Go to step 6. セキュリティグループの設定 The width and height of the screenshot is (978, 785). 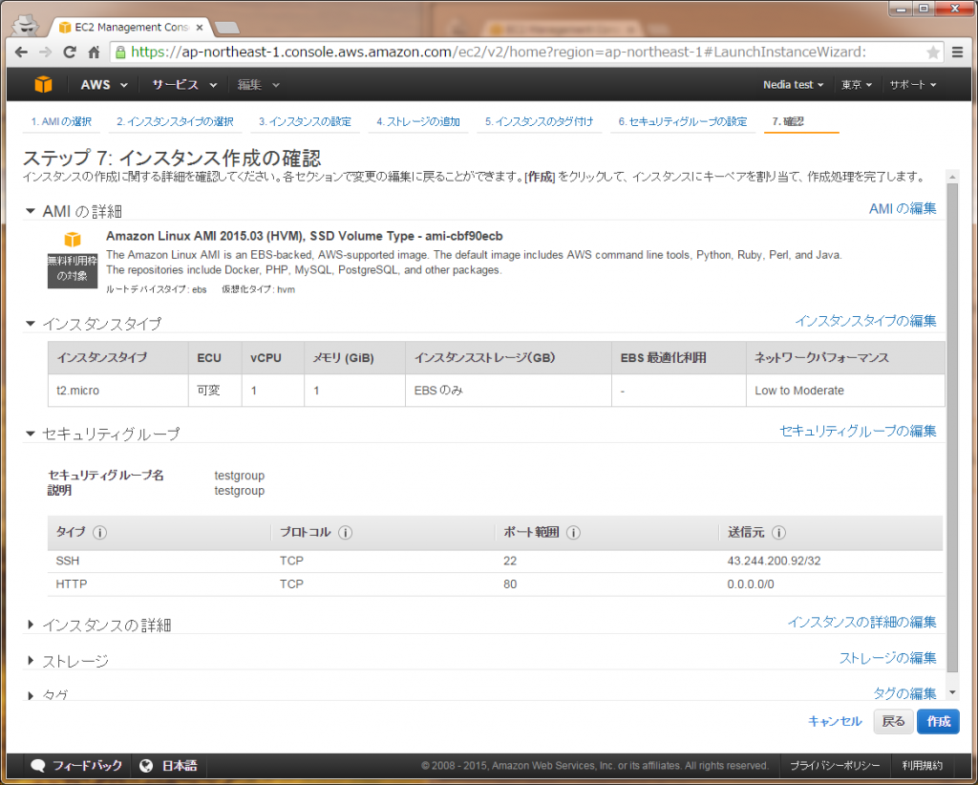tap(682, 121)
